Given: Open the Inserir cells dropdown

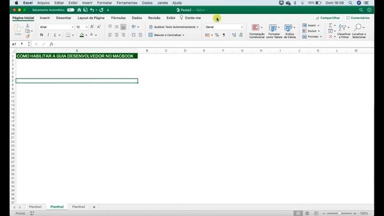Looking at the screenshot, I should coord(311,25).
